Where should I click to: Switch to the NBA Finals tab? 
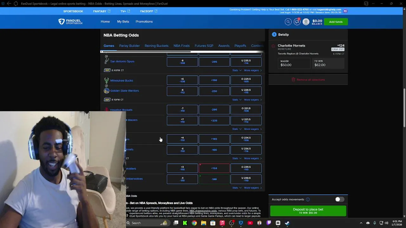coord(181,46)
